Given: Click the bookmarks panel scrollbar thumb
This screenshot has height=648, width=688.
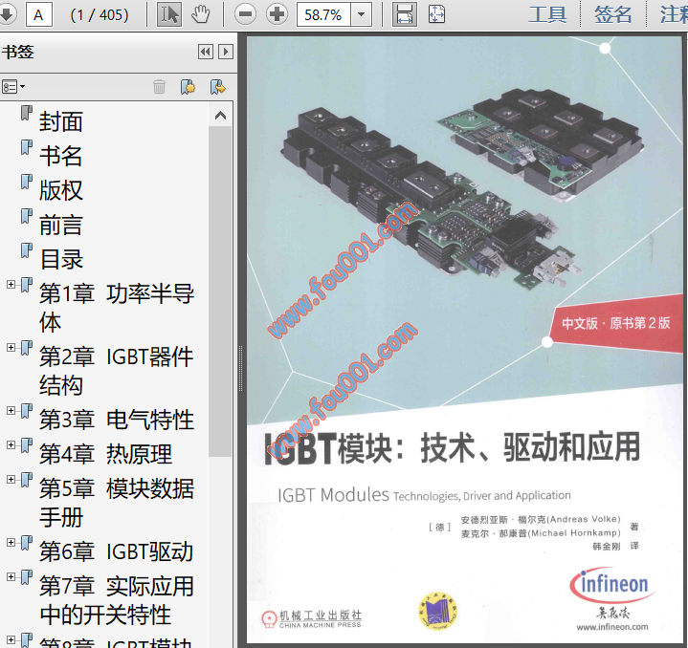Looking at the screenshot, I should (220, 292).
